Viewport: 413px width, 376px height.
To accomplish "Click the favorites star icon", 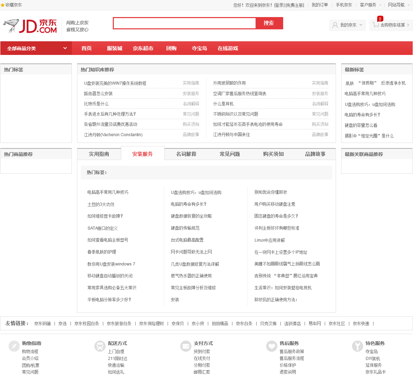I will 3,5.
